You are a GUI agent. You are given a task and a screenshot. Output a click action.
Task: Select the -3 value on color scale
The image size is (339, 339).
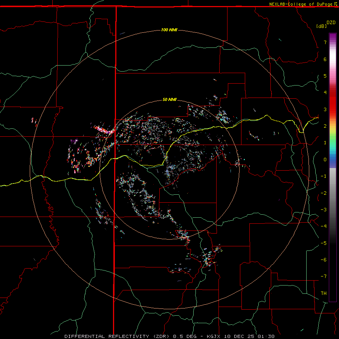pyautogui.click(x=324, y=210)
